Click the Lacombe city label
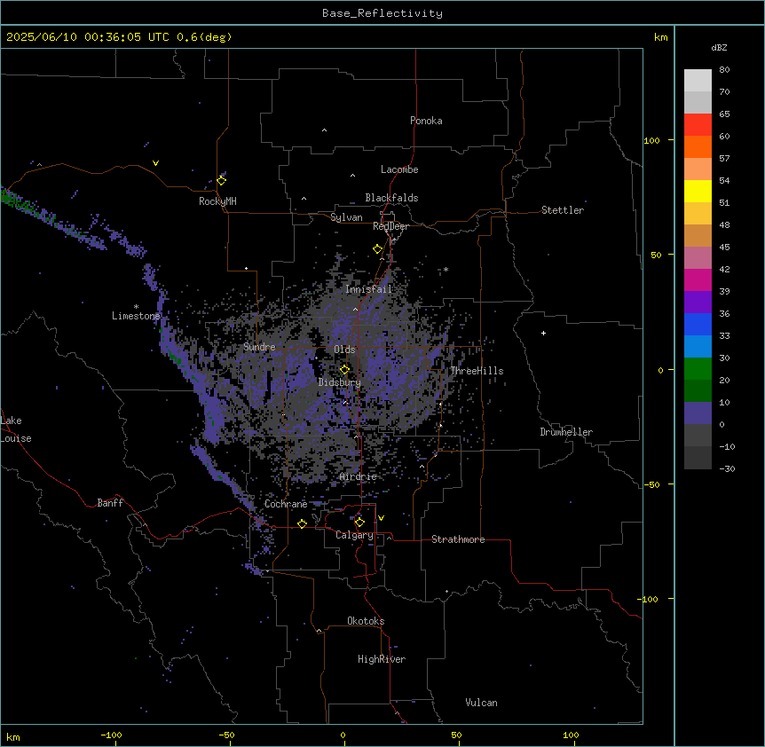Viewport: 765px width, 747px height. coord(399,169)
